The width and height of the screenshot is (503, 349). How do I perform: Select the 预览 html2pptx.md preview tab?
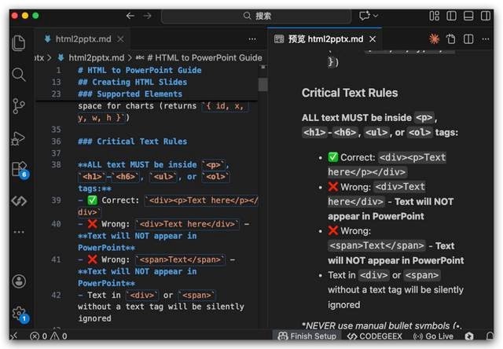point(325,39)
